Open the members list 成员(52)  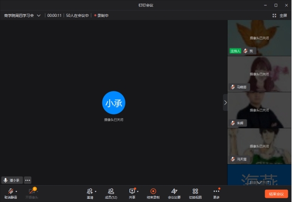click(111, 194)
